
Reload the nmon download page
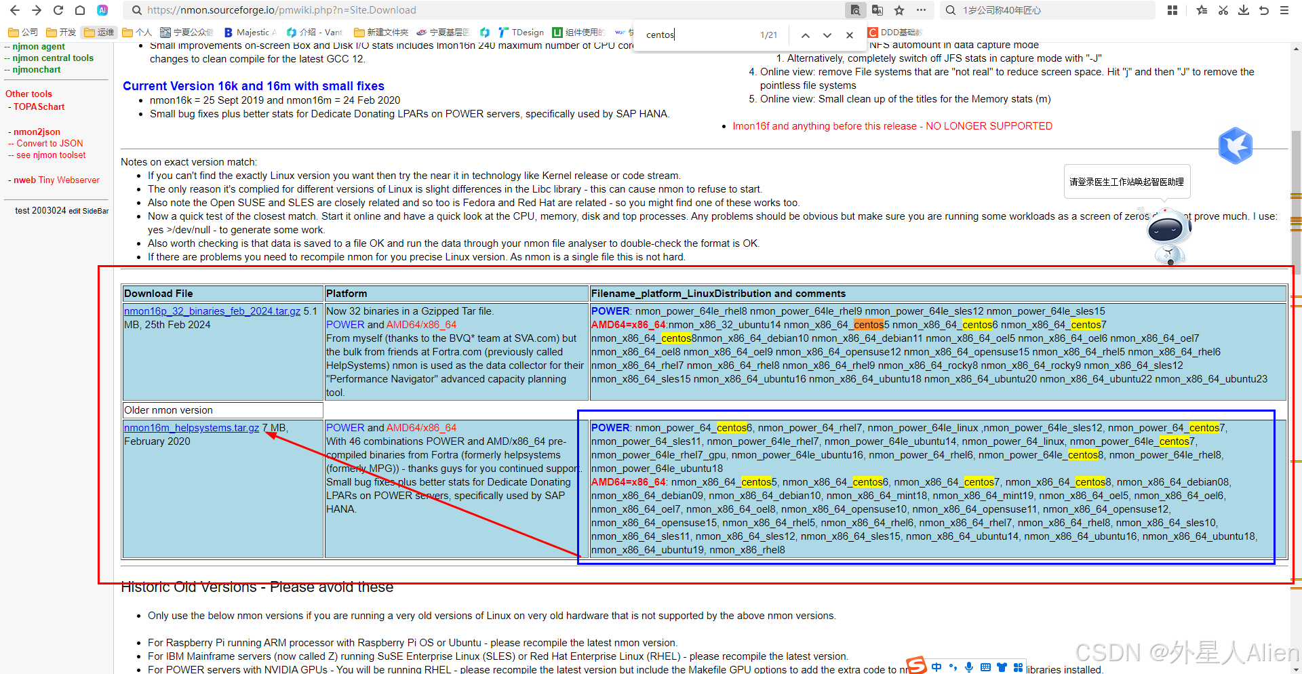[58, 10]
